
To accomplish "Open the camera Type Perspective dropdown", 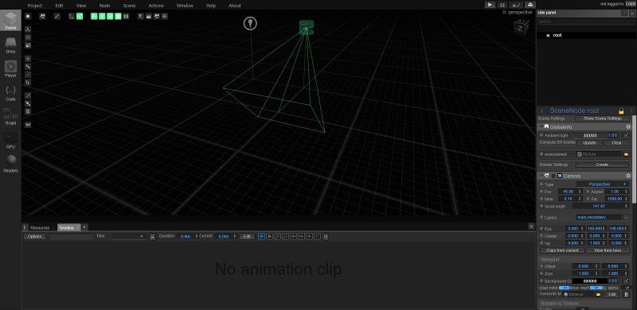I will (x=602, y=184).
